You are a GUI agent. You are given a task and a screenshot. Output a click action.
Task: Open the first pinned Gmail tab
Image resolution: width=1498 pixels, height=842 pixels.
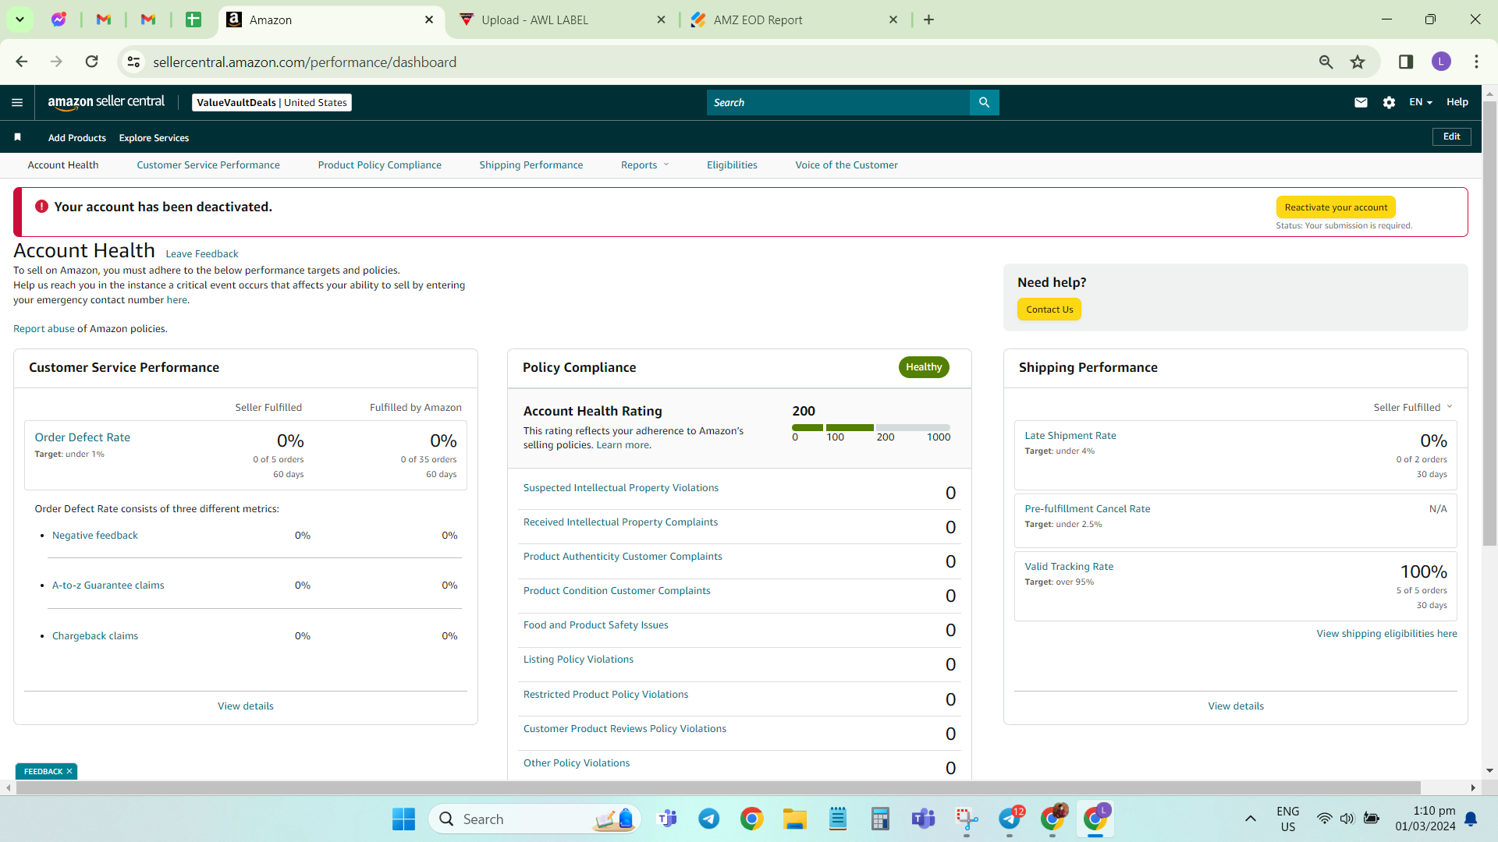pyautogui.click(x=104, y=19)
